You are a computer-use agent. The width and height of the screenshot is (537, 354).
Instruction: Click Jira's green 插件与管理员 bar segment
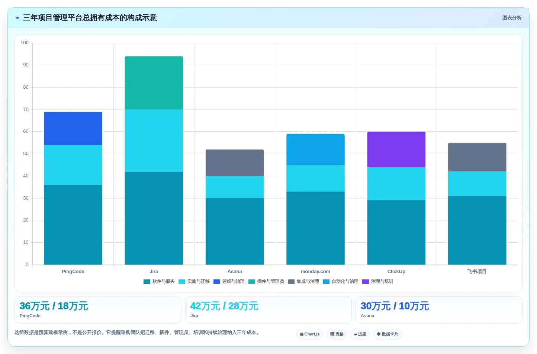click(154, 83)
